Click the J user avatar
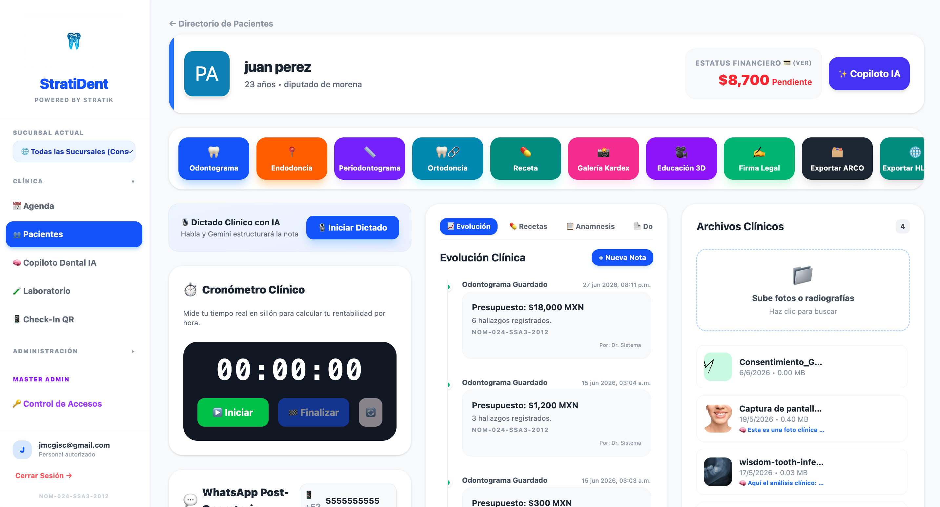 pos(22,449)
